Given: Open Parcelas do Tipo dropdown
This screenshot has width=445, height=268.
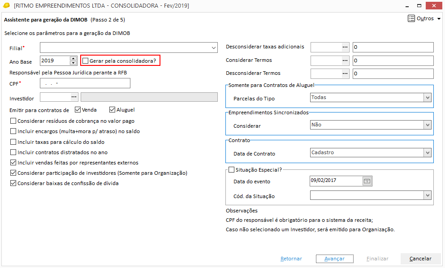Looking at the screenshot, I should point(428,98).
